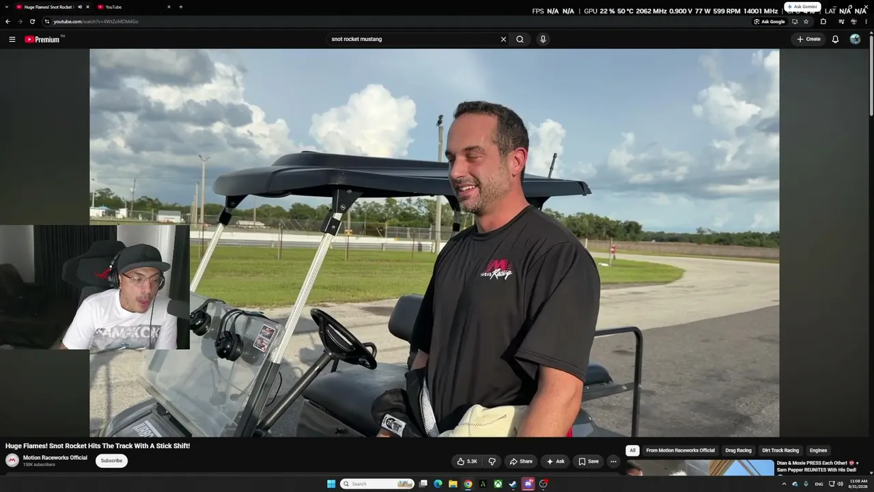Screen dimensions: 874x492
Task: Open the account avatar menu
Action: pyautogui.click(x=855, y=39)
